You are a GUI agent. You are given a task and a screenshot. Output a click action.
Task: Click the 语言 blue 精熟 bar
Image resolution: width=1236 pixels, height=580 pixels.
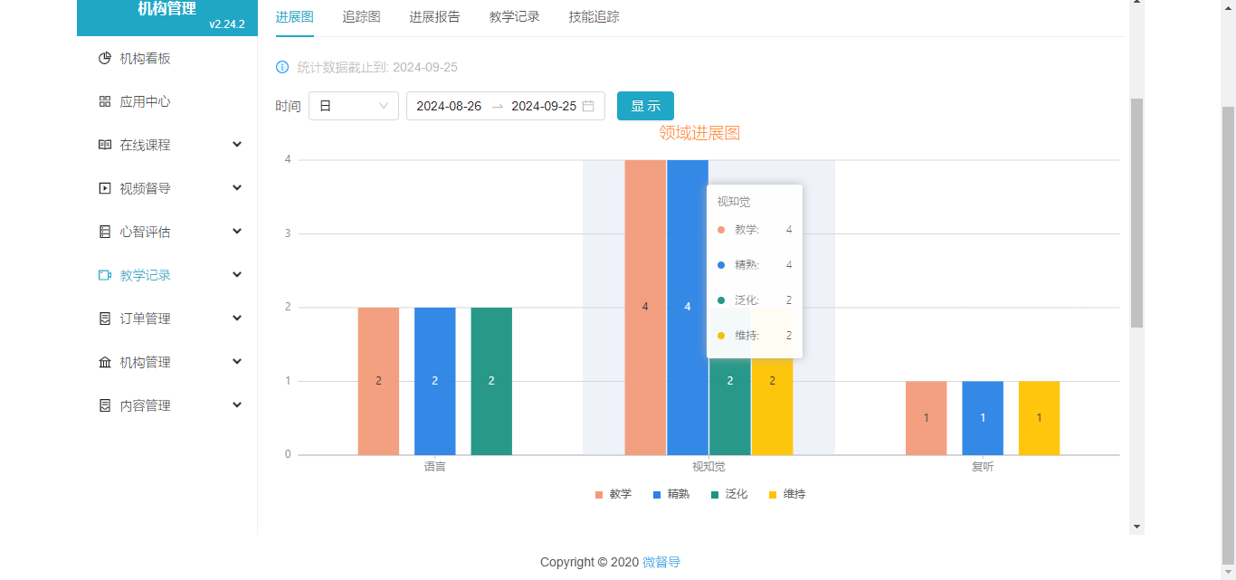click(x=435, y=381)
